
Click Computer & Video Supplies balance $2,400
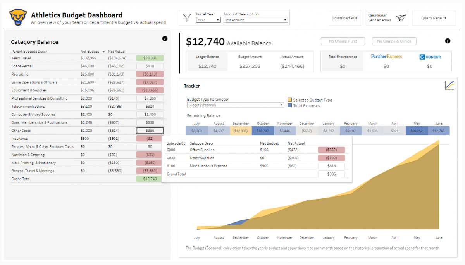coord(150,114)
